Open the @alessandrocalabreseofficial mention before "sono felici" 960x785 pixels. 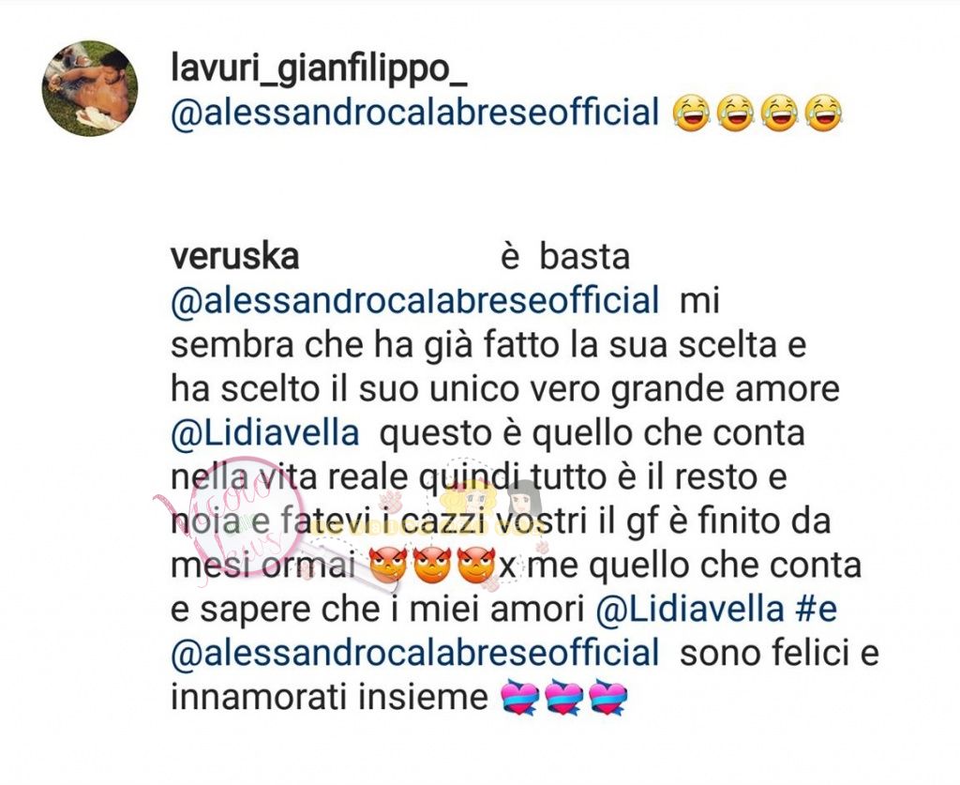pyautogui.click(x=415, y=653)
